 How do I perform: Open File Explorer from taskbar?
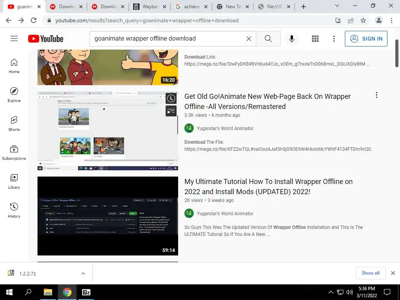click(48, 292)
